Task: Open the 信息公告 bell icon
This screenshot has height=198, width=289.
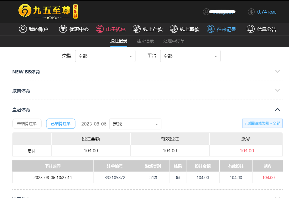Action: click(250, 29)
